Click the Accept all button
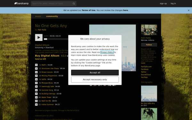 95,73
